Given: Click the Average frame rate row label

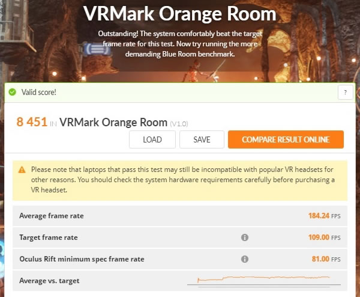Looking at the screenshot, I should point(52,216).
